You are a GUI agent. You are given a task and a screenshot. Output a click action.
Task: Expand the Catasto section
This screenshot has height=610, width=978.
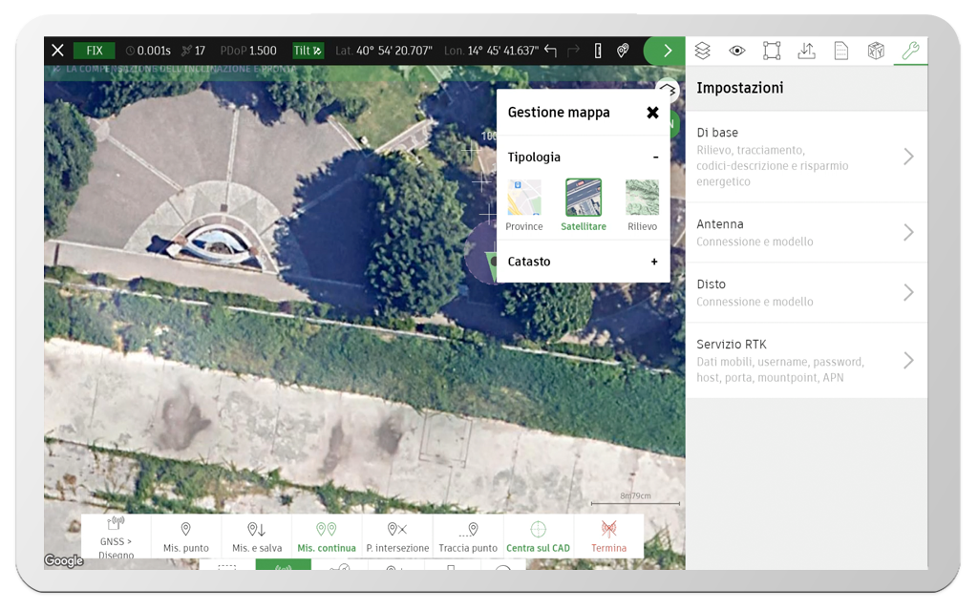[x=653, y=261]
